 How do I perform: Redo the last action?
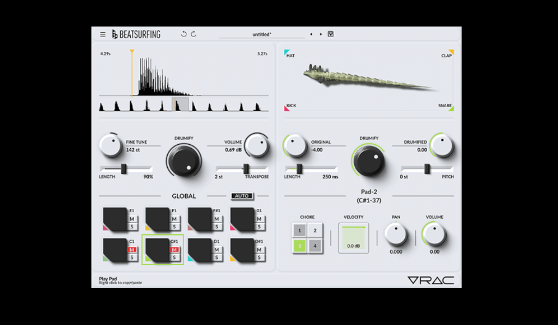(193, 34)
